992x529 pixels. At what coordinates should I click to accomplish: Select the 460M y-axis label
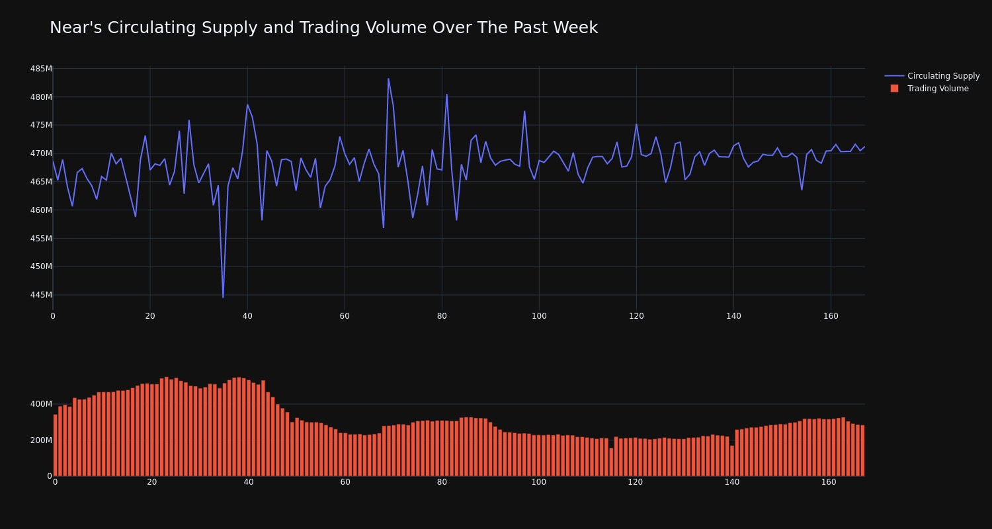[41, 210]
